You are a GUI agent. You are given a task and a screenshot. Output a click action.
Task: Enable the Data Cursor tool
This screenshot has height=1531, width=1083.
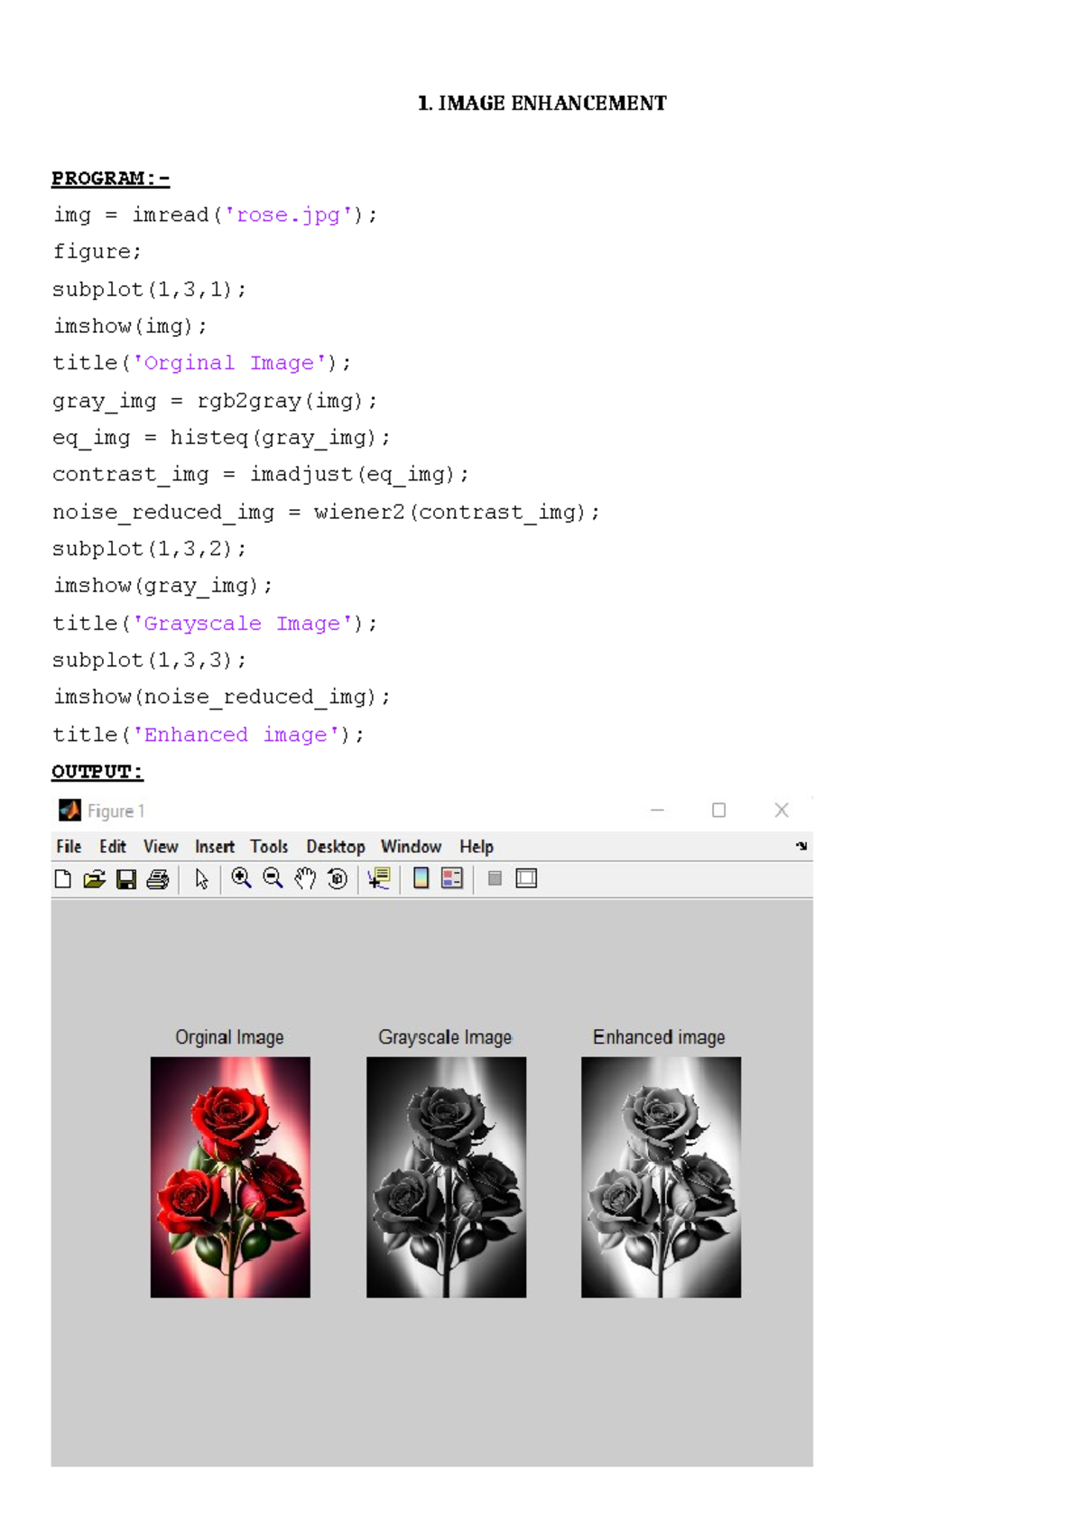pos(379,878)
